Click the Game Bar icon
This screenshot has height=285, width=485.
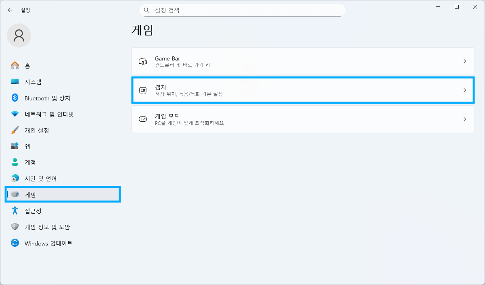143,61
